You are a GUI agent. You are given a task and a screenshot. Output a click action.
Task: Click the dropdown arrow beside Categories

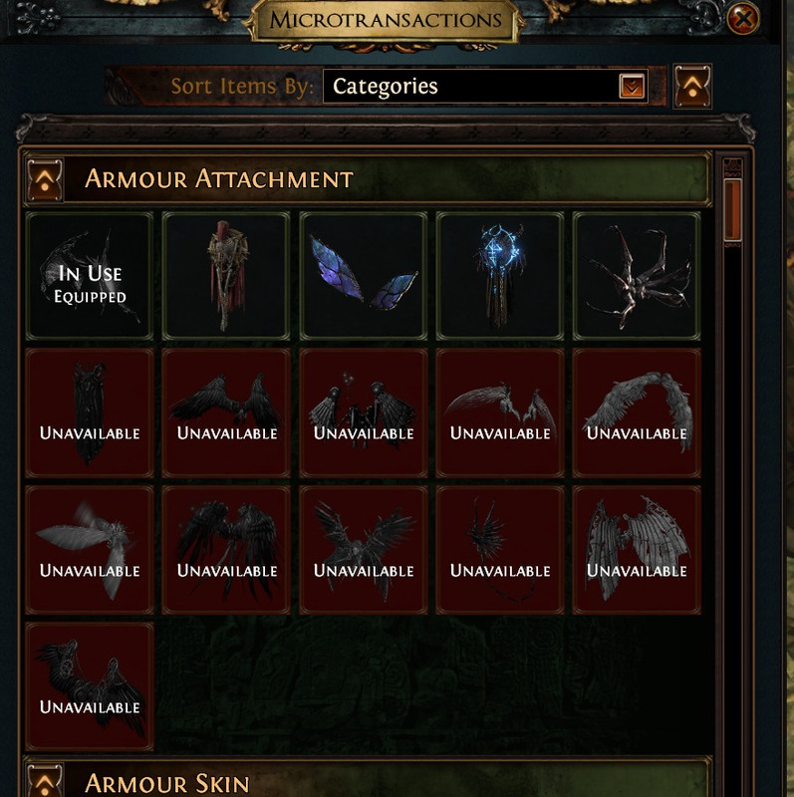point(632,86)
